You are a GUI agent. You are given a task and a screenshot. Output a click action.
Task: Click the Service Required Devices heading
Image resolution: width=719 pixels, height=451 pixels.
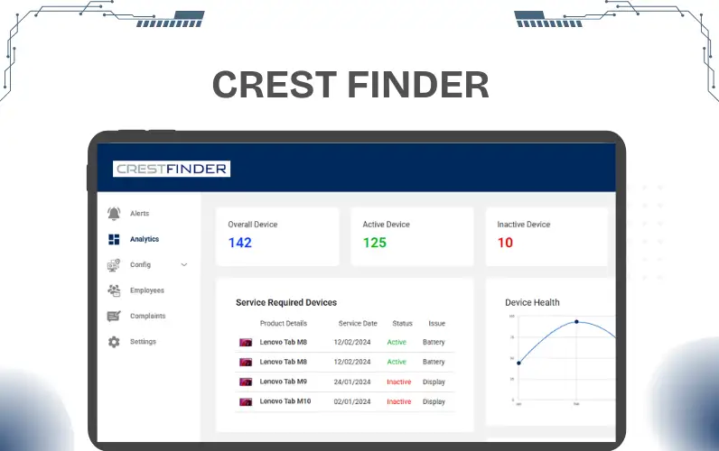(286, 302)
